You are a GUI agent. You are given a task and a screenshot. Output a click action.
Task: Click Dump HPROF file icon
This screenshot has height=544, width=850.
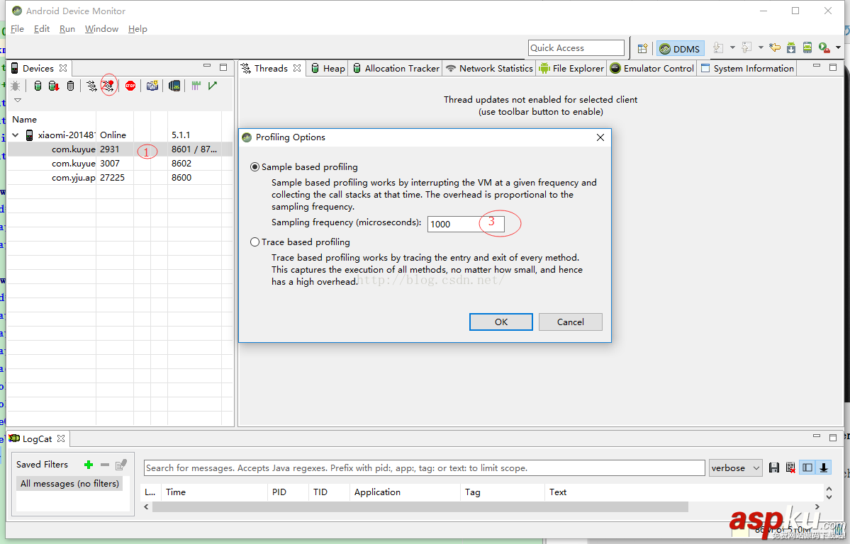[52, 85]
